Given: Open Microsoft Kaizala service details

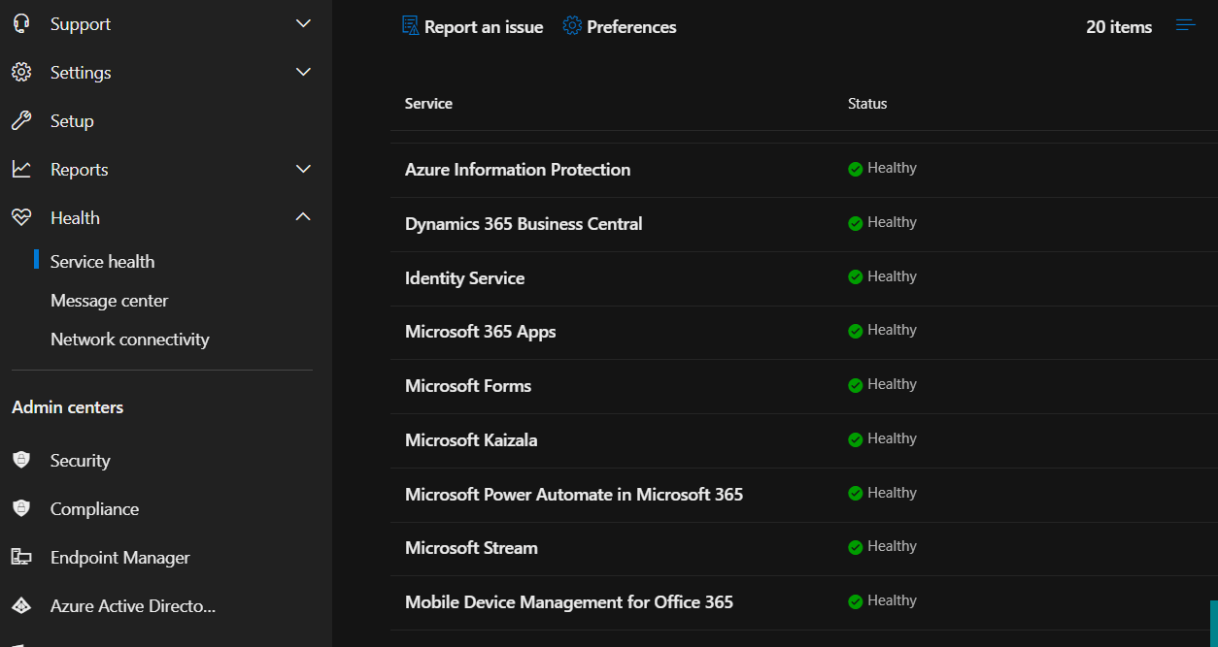Looking at the screenshot, I should click(x=471, y=440).
